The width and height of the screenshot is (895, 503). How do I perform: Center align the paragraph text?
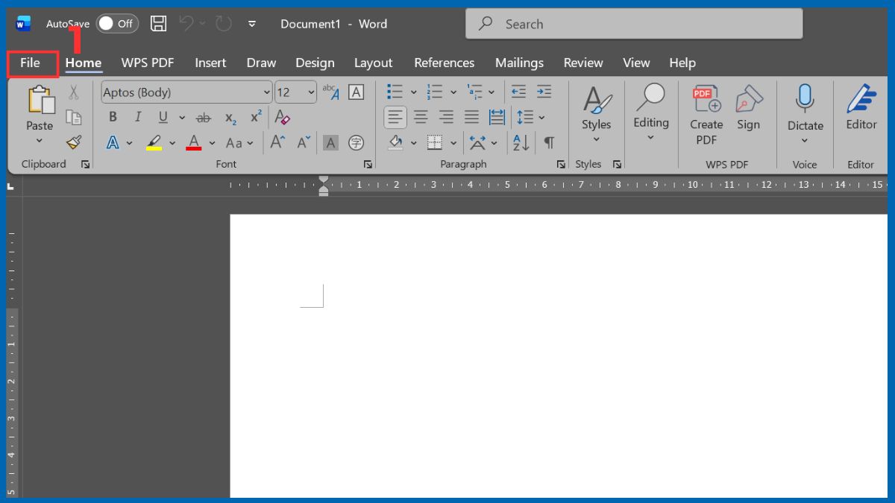coord(421,117)
